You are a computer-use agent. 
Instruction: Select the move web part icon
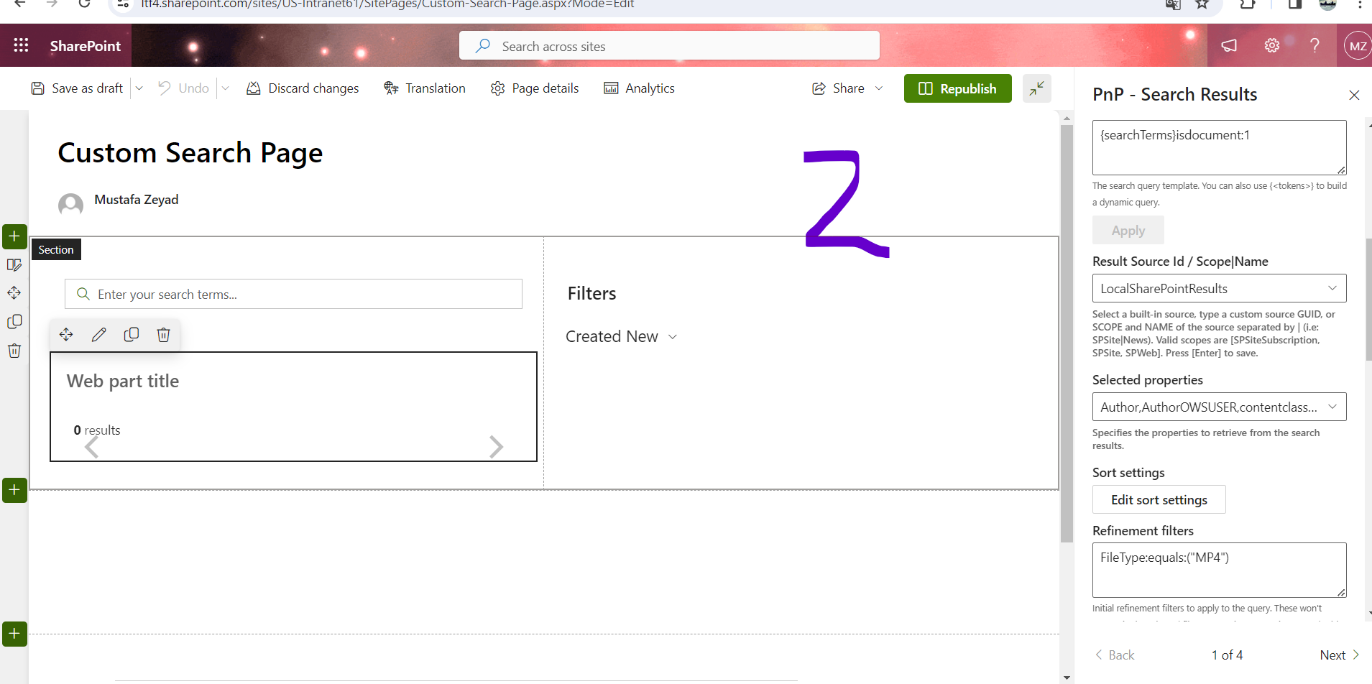tap(65, 334)
